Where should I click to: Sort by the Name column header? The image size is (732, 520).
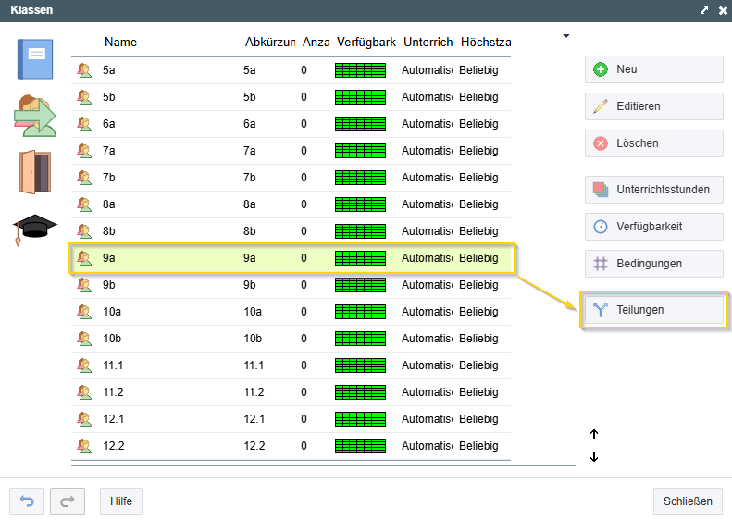coord(120,42)
